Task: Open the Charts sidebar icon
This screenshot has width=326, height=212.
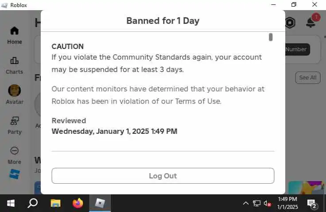Action: [x=14, y=65]
